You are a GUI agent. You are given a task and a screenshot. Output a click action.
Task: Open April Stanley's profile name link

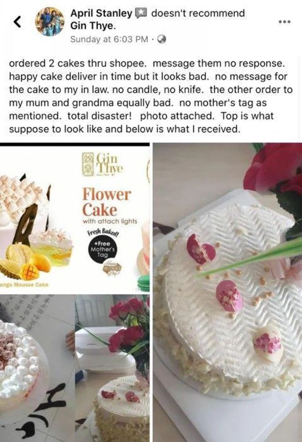[x=101, y=13]
